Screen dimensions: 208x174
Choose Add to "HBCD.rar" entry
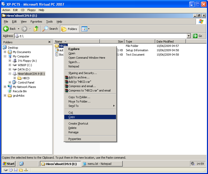tap(90, 82)
